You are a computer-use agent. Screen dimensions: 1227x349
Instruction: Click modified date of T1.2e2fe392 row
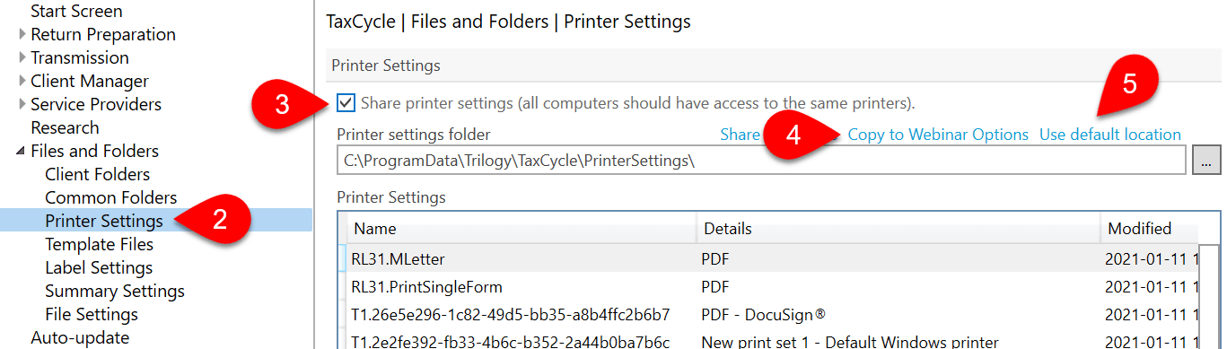click(1151, 341)
